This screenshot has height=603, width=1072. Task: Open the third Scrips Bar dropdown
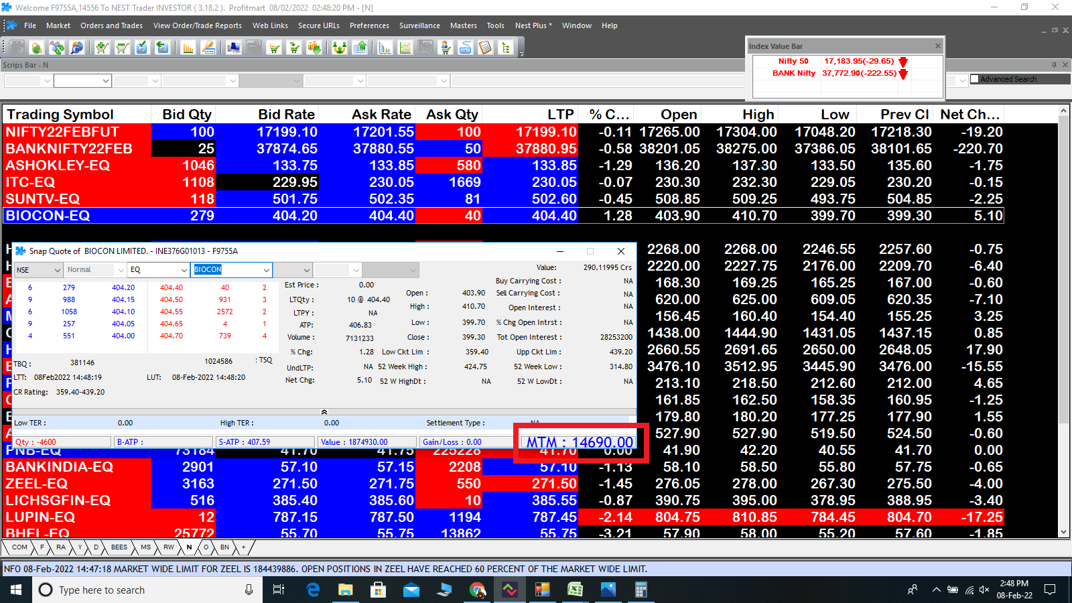[137, 80]
